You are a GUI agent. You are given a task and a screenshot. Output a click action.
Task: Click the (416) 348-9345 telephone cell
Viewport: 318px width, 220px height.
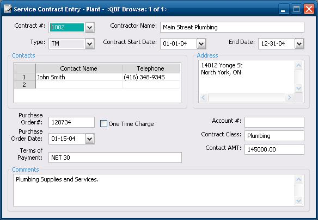pos(151,77)
